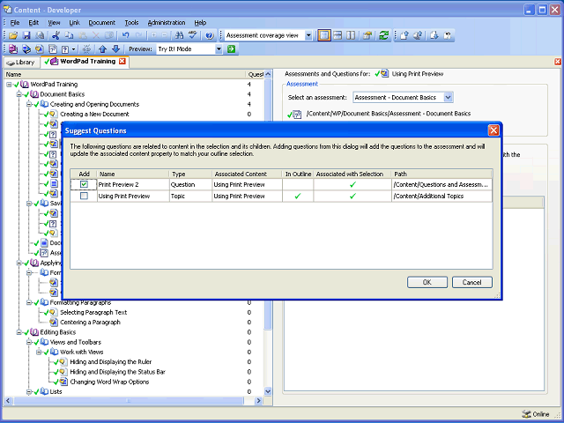Open Find with the binoculars icon

(x=179, y=35)
